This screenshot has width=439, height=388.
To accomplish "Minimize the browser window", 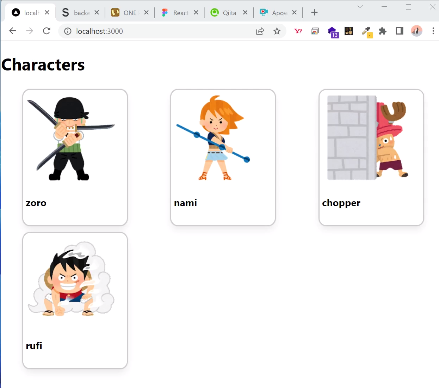I will pyautogui.click(x=384, y=7).
